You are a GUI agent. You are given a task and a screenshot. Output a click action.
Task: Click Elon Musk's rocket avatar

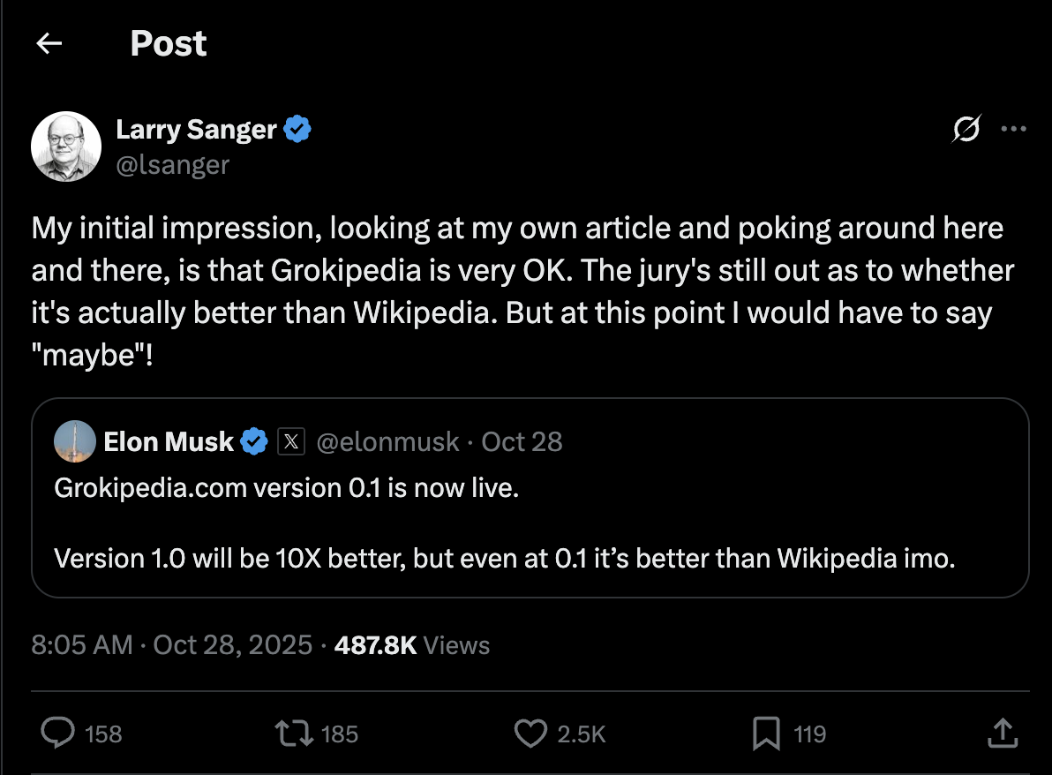point(75,441)
